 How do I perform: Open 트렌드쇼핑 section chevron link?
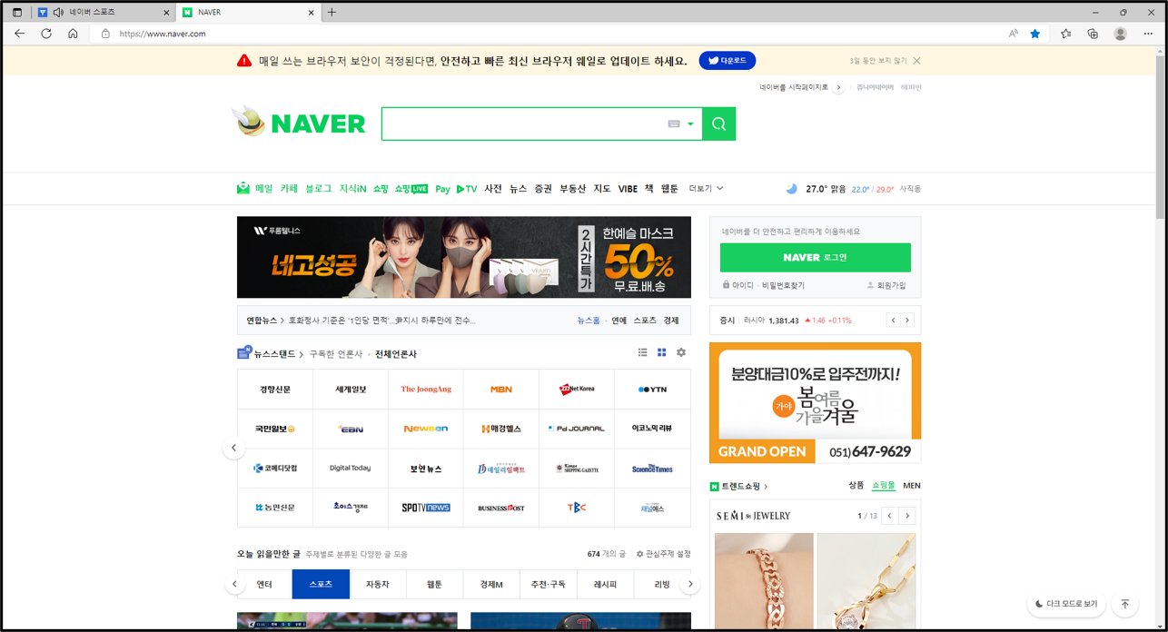click(x=766, y=487)
